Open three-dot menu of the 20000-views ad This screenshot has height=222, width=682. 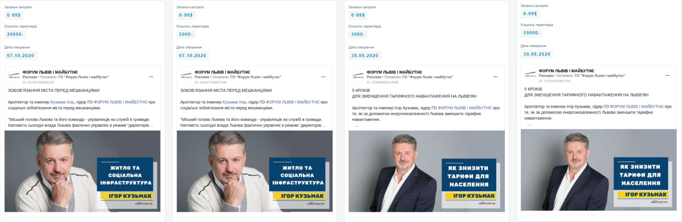coord(151,77)
